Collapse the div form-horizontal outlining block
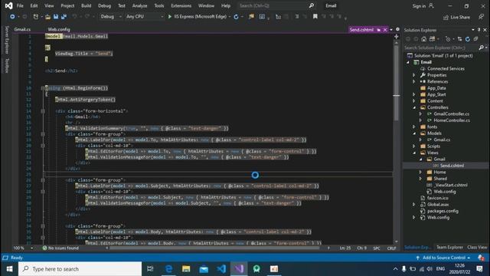The image size is (490, 276). click(x=43, y=111)
